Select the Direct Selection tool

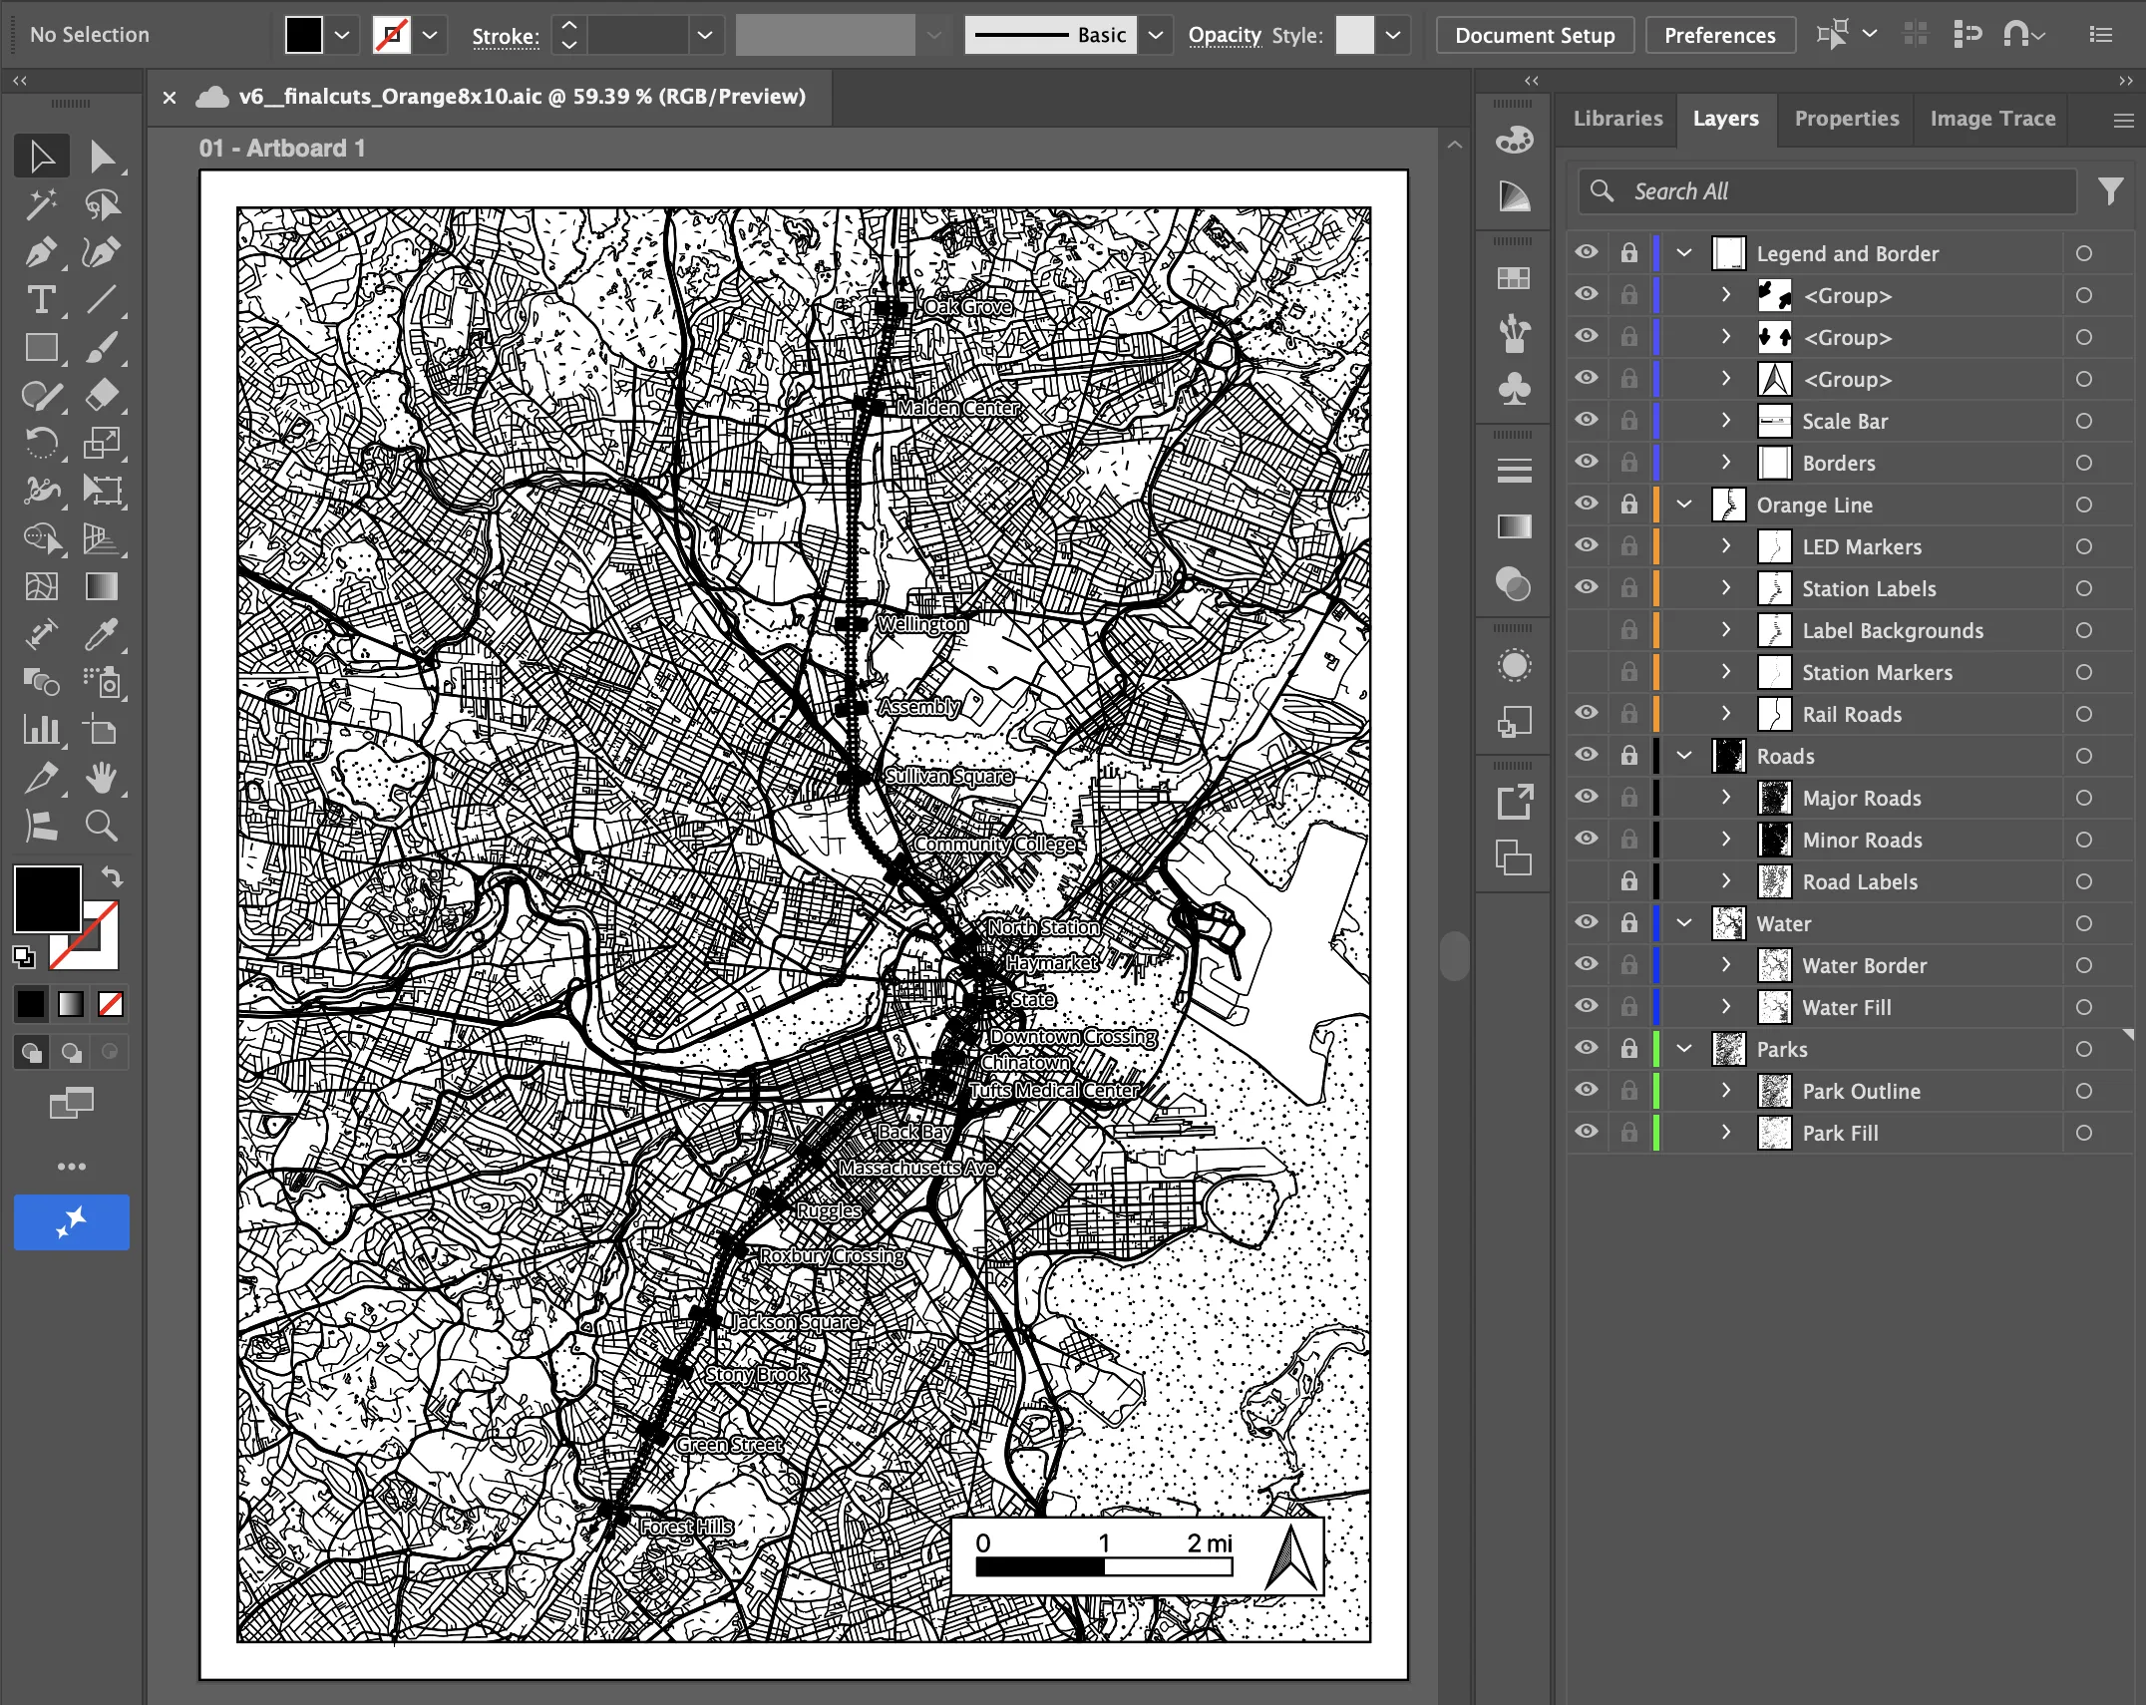click(x=102, y=157)
